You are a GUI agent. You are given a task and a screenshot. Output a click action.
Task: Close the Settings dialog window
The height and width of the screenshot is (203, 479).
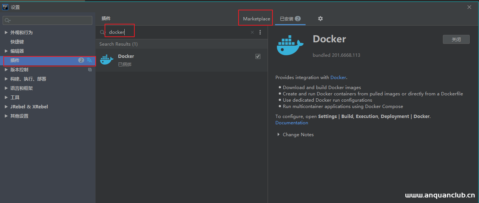tap(469, 7)
